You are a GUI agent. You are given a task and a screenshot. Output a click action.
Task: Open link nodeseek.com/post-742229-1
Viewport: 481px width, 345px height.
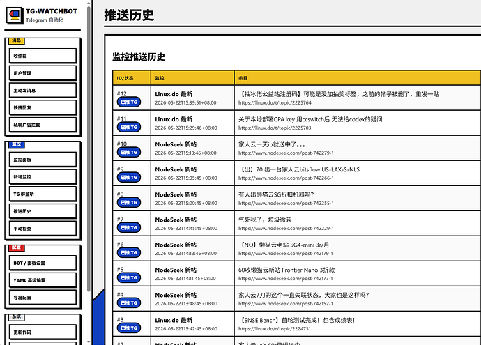(286, 229)
